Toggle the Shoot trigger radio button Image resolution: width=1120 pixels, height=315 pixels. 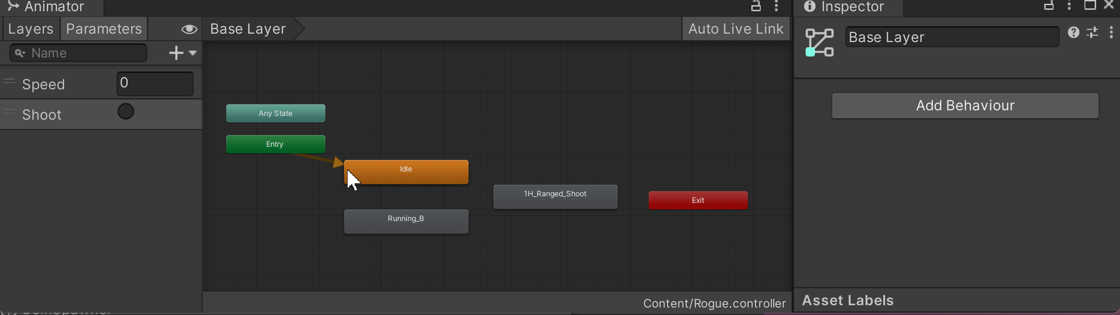[x=125, y=112]
